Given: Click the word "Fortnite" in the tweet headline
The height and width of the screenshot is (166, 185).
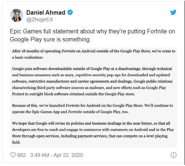Looking at the screenshot, I should 157,31.
